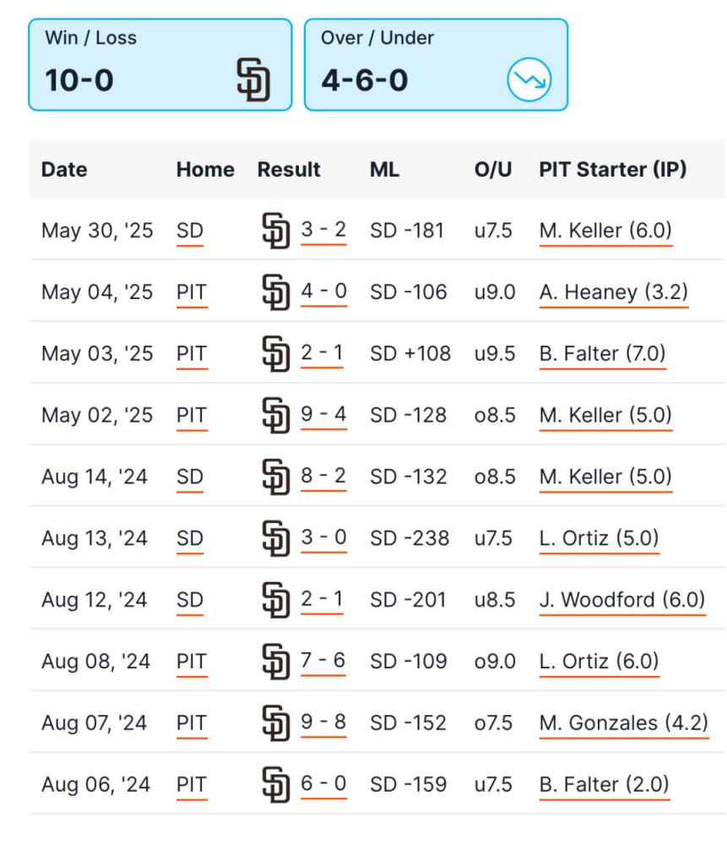Open A. Heaney (3.2) starter link
This screenshot has height=845, width=727.
(x=614, y=292)
